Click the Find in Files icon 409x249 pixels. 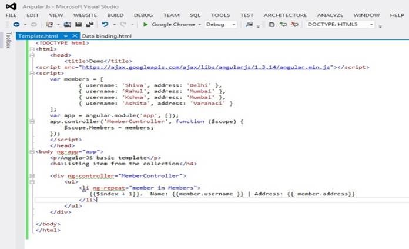click(x=249, y=25)
